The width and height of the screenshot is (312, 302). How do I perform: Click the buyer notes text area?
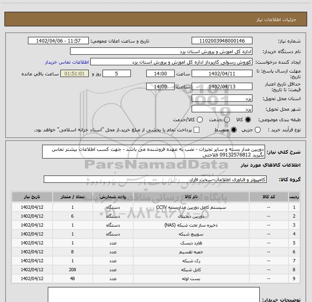click(x=154, y=295)
